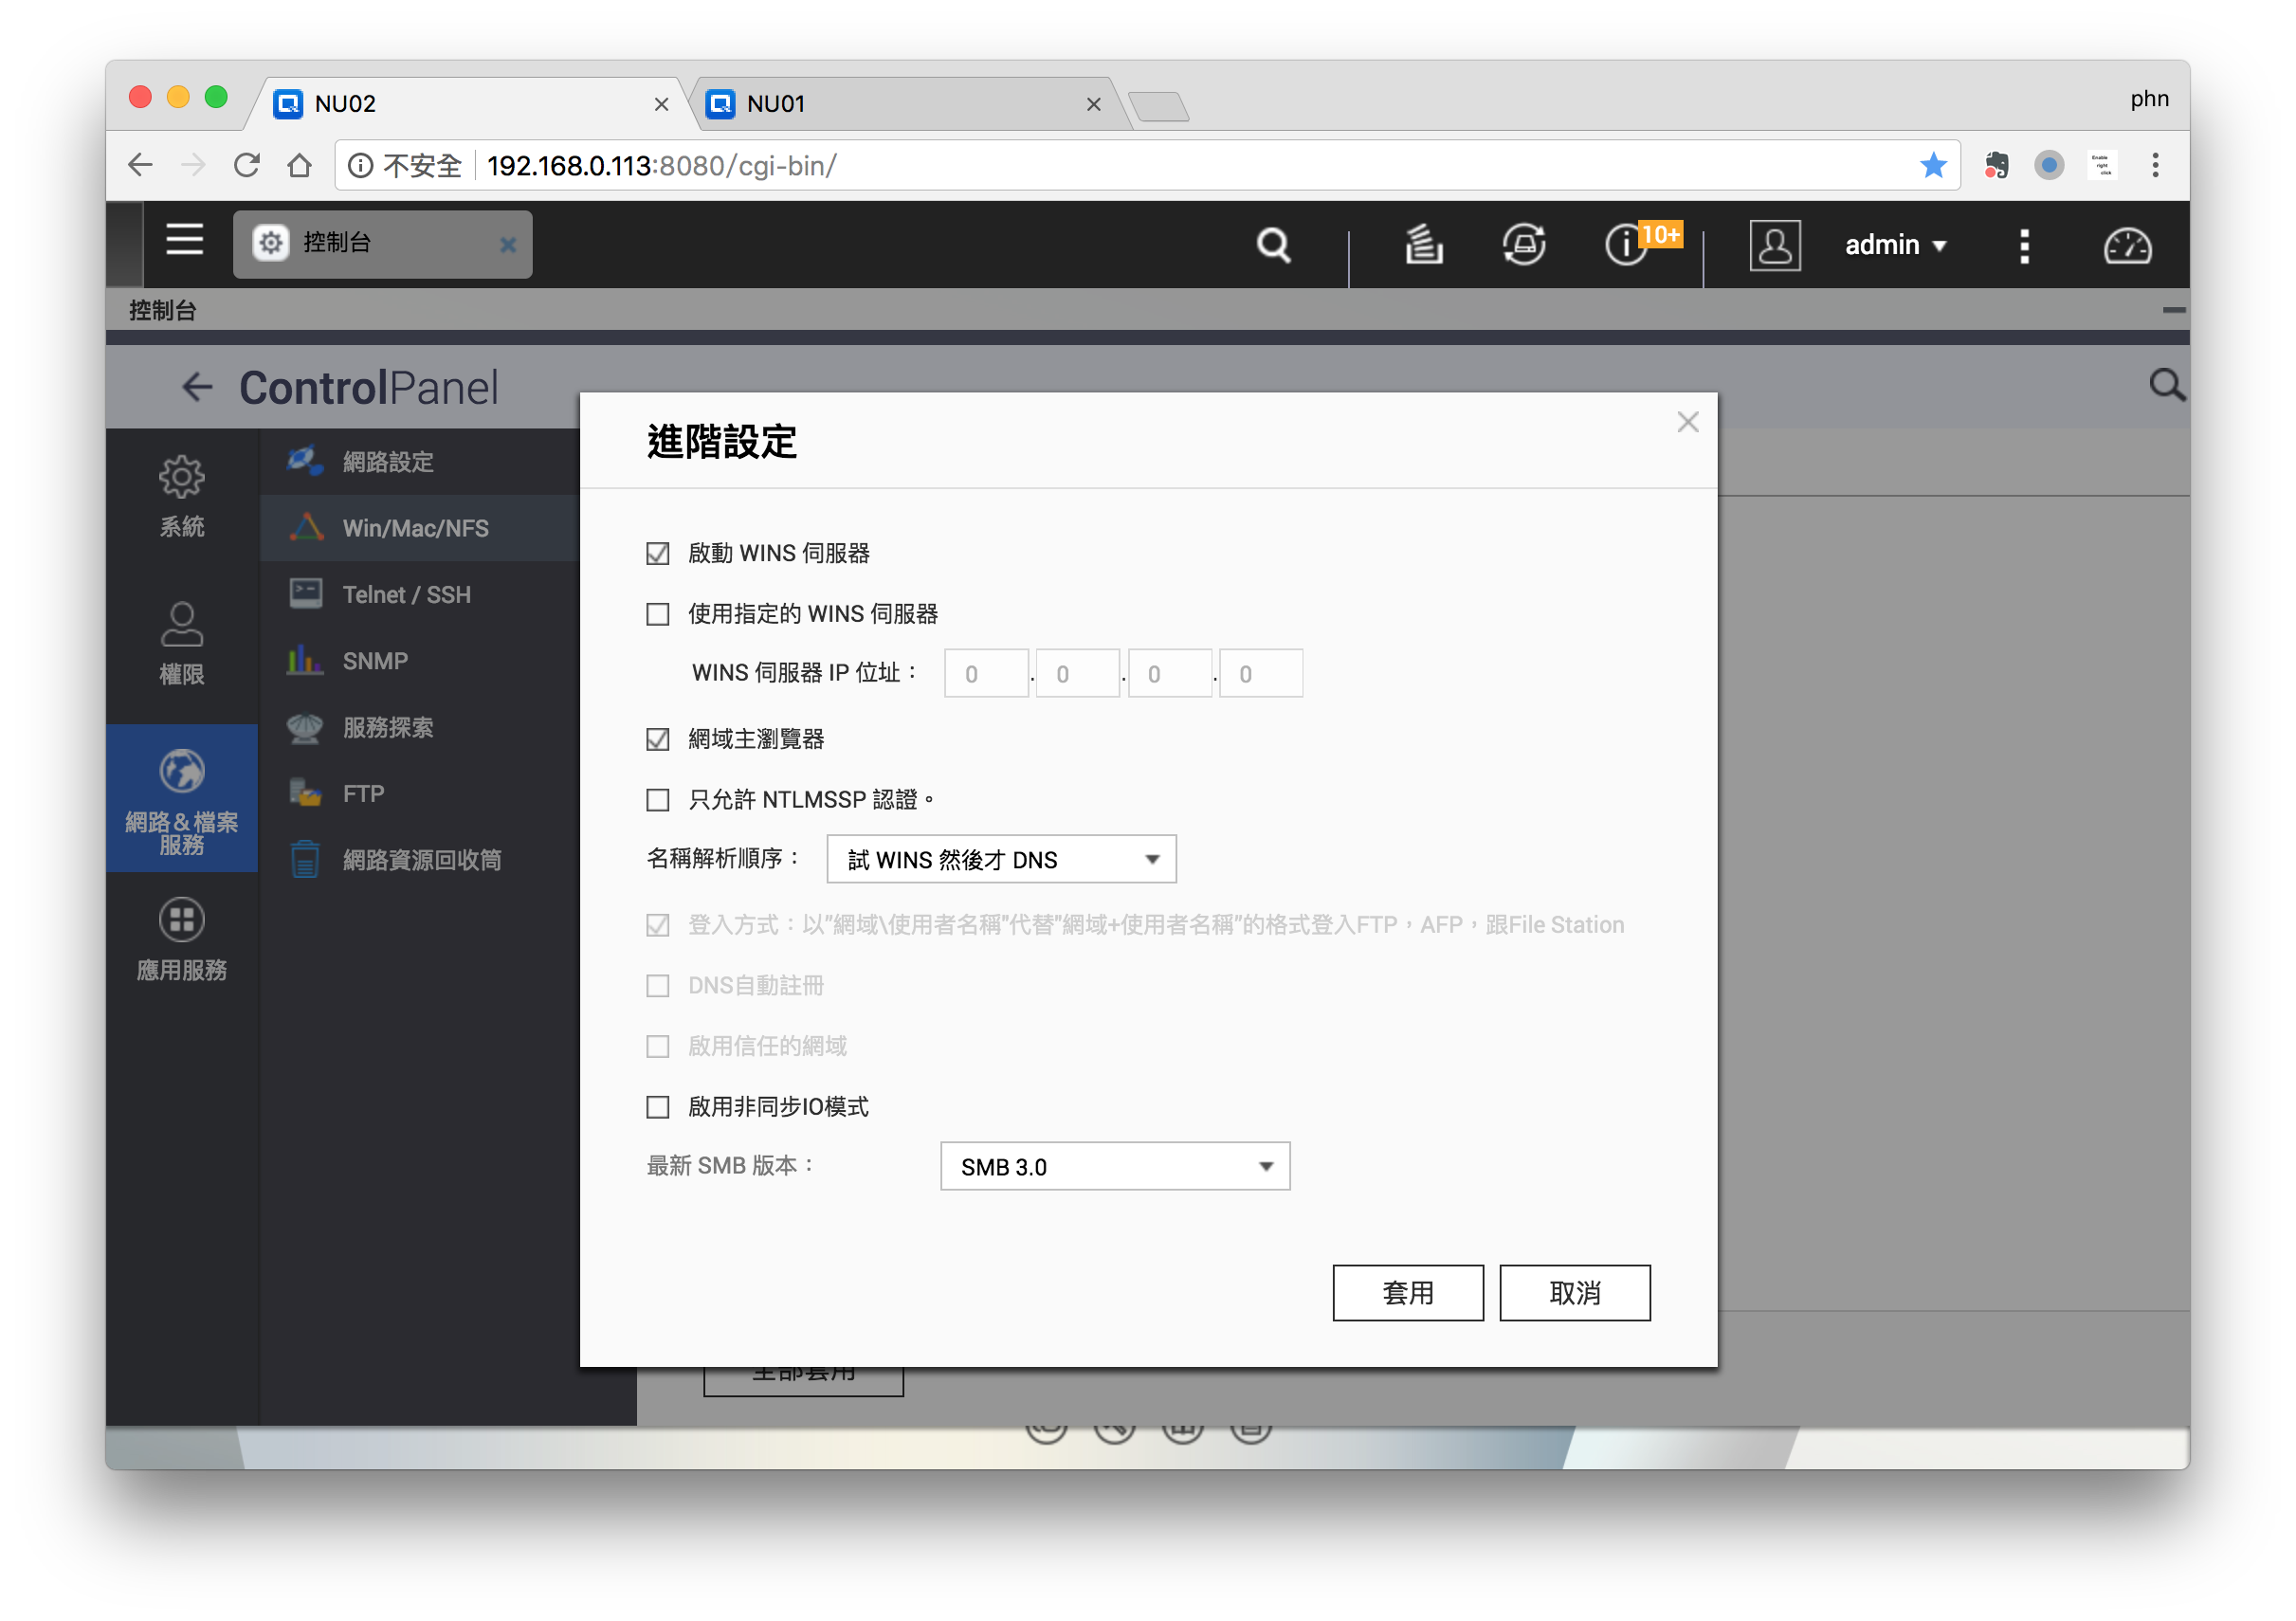Screen dimensions: 2296x1621
Task: Enable 使用指定的 WINS 伺服器 checkbox
Action: 657,614
